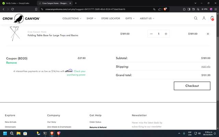Click the quantity field showing 1
Screen dimensions: 219x137
pos(158,34)
